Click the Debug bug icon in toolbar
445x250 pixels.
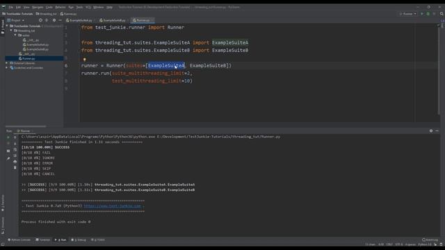[428, 14]
